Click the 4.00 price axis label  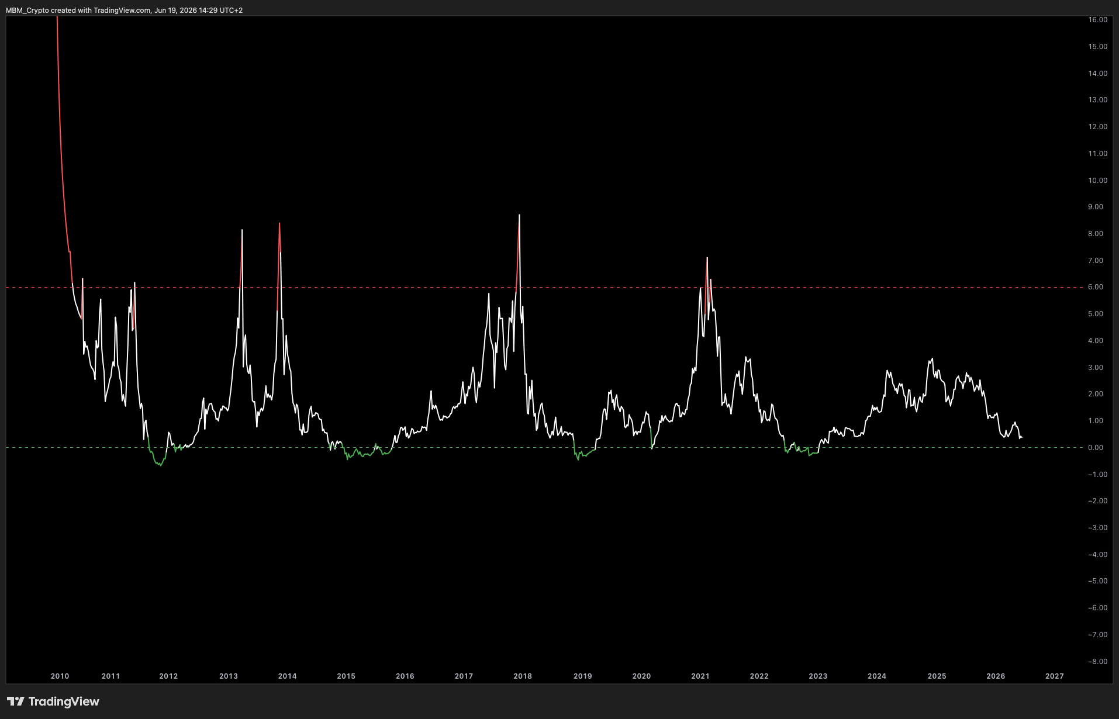click(x=1095, y=341)
